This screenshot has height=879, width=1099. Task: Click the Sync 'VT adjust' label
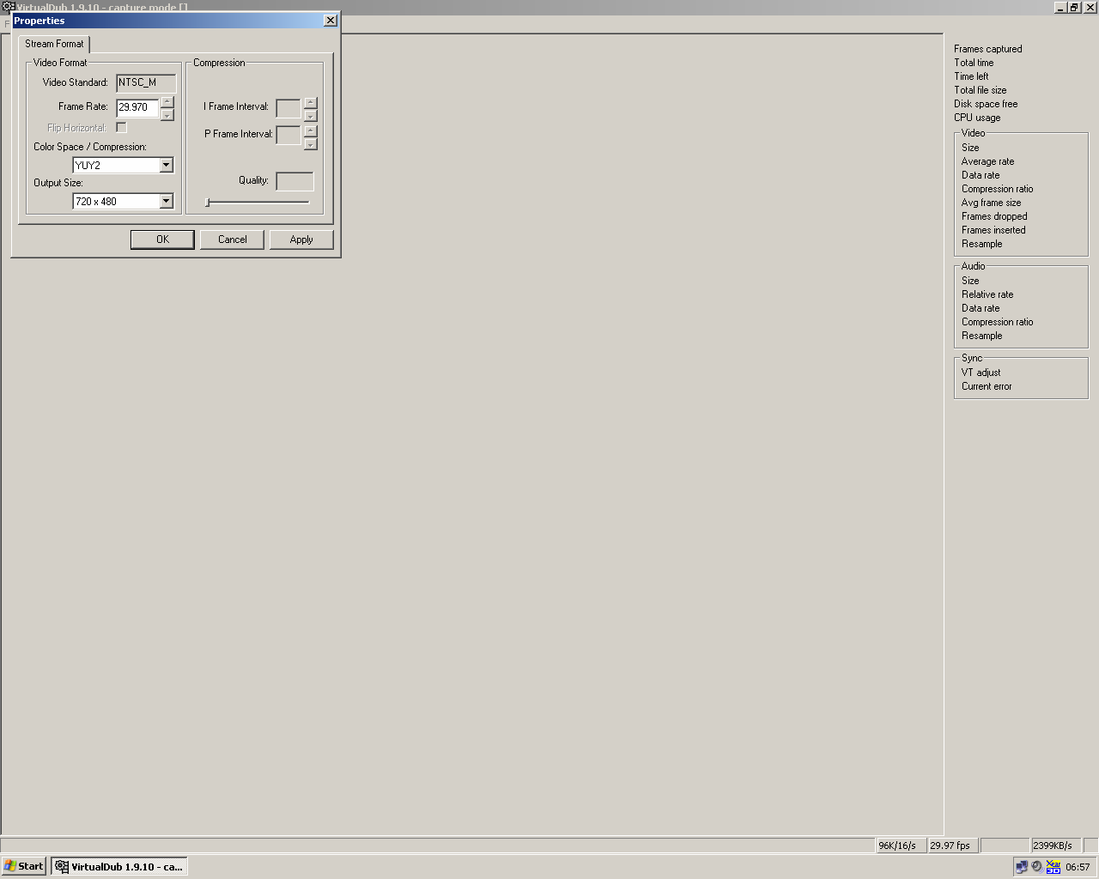981,373
